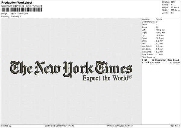Image resolution: width=181 pixels, height=128 pixels.
Task: Click the Trims value 25
Action: coord(157,27)
